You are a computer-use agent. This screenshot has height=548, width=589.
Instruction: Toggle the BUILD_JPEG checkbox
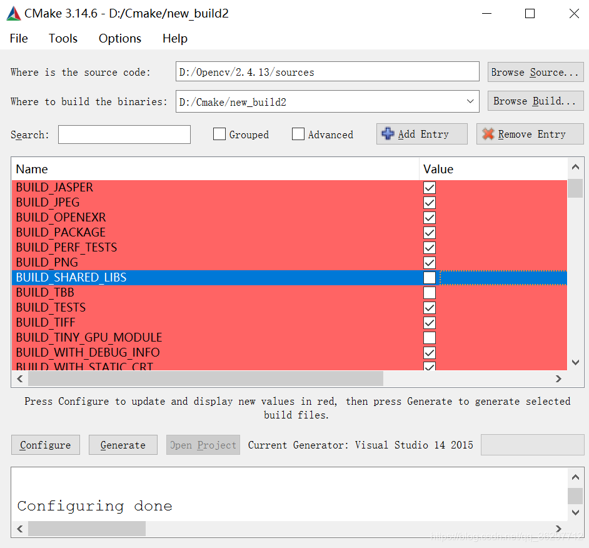pyautogui.click(x=430, y=203)
